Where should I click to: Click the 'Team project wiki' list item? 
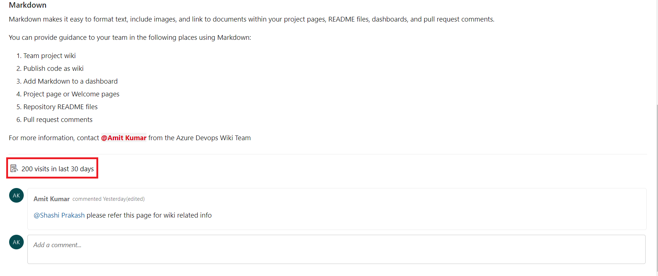[x=50, y=55]
